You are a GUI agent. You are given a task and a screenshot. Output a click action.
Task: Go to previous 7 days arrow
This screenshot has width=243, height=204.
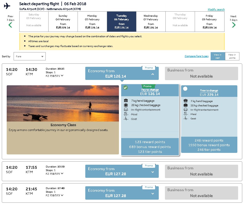click(x=10, y=25)
